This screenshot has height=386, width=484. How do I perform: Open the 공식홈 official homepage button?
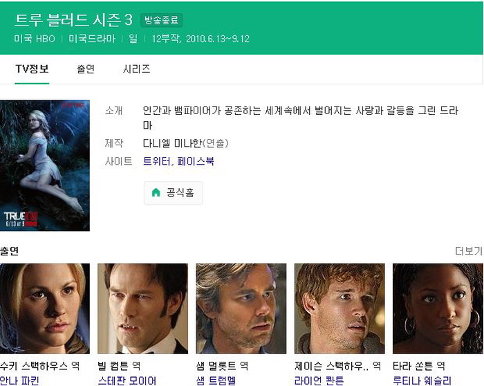pos(173,193)
